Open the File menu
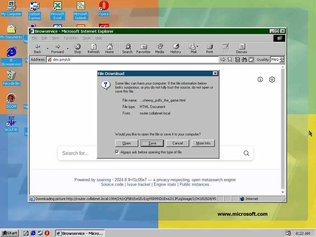 point(34,38)
